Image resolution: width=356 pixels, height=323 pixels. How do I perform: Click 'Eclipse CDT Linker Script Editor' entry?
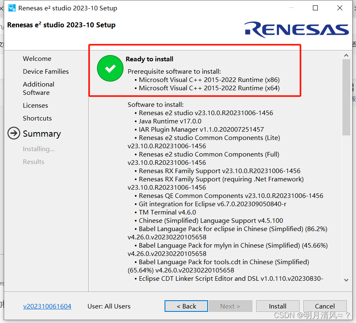tap(231, 279)
